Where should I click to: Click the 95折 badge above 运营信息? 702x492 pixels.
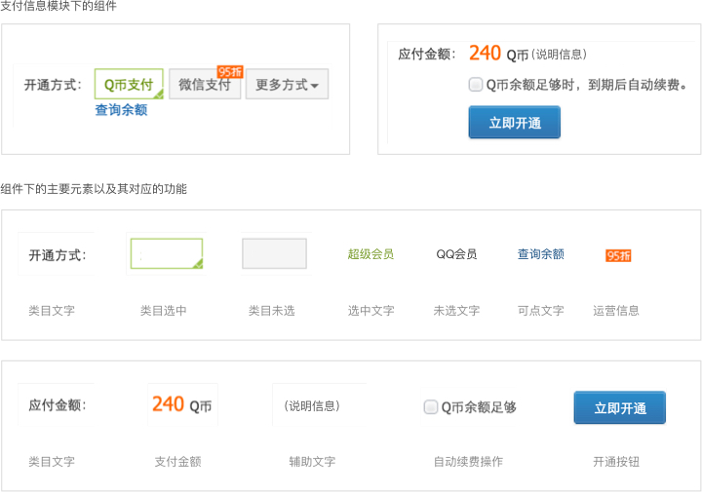[x=618, y=255]
